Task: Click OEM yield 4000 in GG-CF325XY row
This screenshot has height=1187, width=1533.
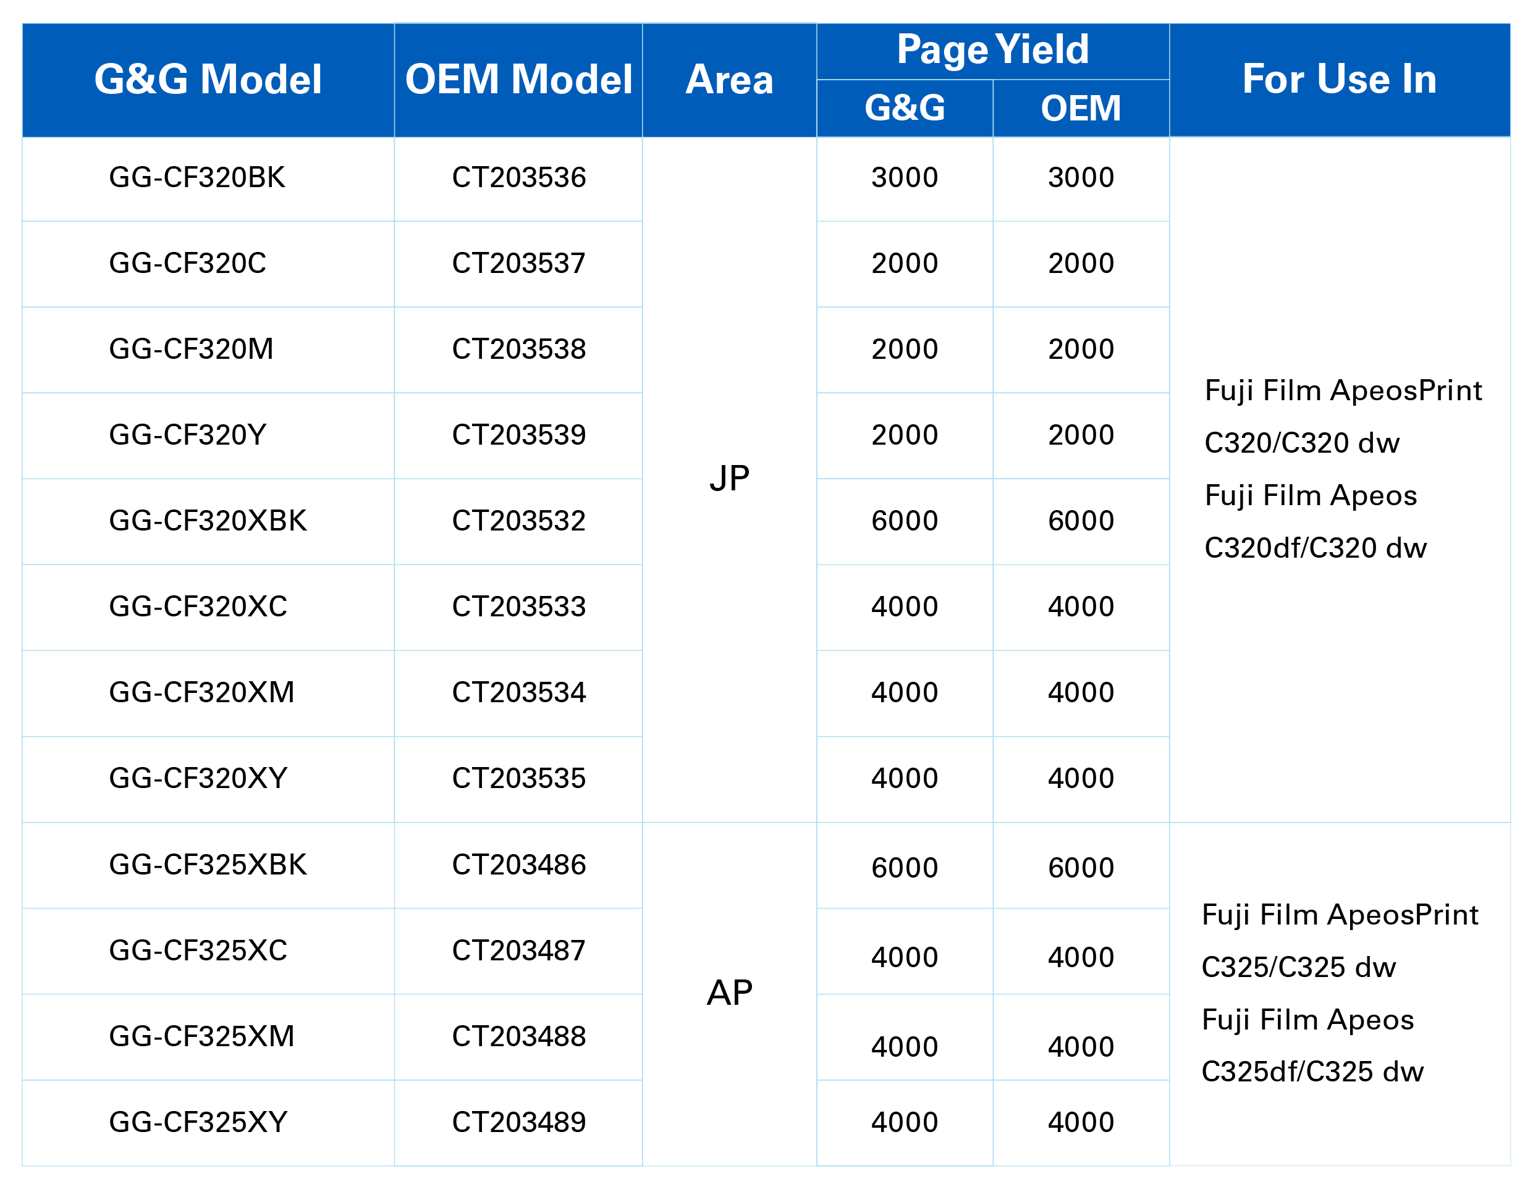Action: tap(1081, 1122)
